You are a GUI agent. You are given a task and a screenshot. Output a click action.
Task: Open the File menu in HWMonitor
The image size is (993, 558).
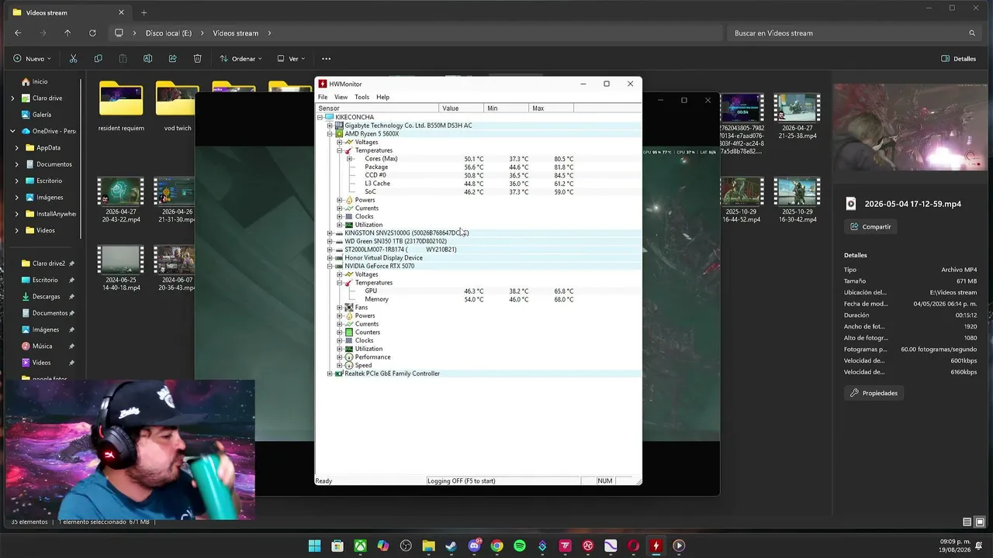pyautogui.click(x=323, y=97)
